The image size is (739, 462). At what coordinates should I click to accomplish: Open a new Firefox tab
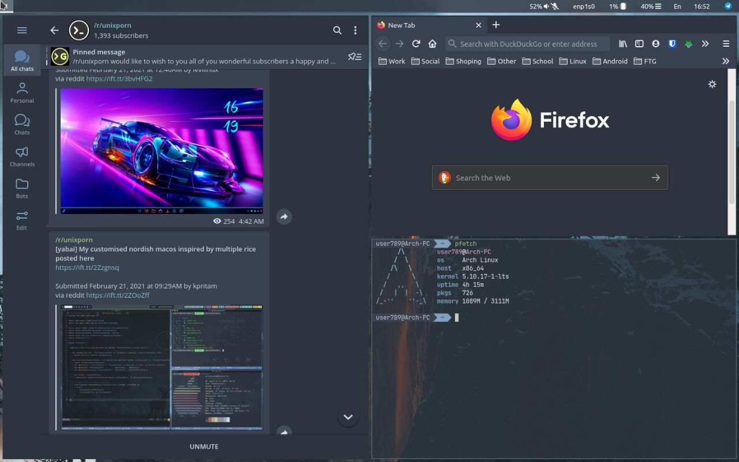pos(496,25)
